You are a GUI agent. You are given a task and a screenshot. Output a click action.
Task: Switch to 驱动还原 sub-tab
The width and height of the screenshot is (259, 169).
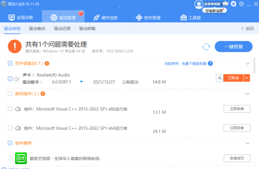[x=62, y=29]
